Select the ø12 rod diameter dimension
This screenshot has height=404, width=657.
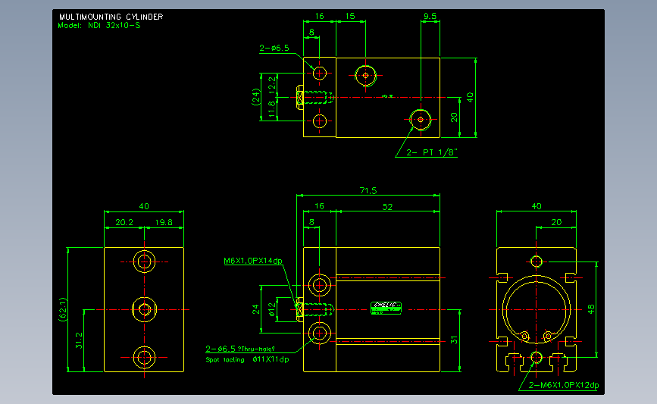(271, 310)
